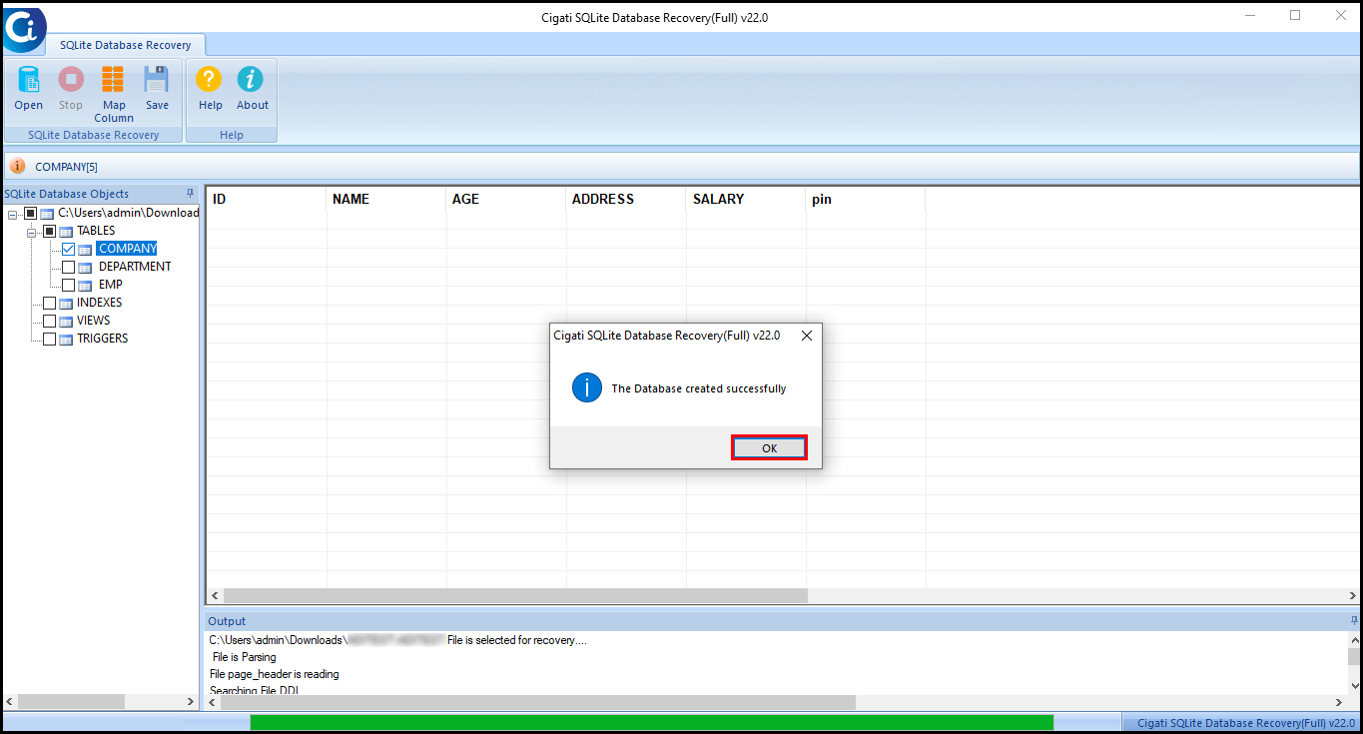Toggle the TABLES node checkbox
The height and width of the screenshot is (734, 1363).
click(x=49, y=231)
